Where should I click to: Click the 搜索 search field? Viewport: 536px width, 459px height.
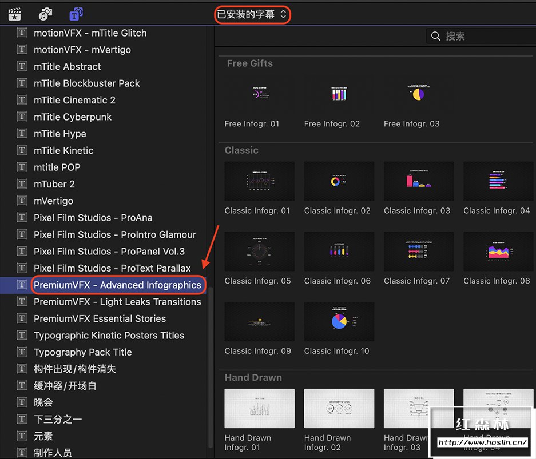point(481,36)
